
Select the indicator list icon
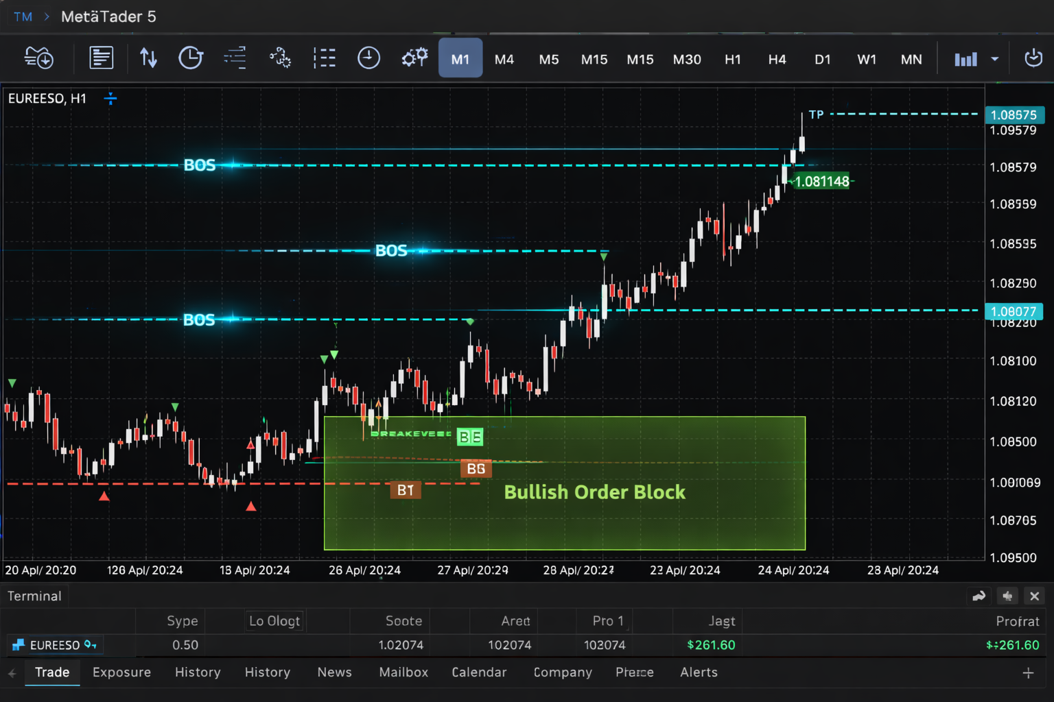coord(325,58)
